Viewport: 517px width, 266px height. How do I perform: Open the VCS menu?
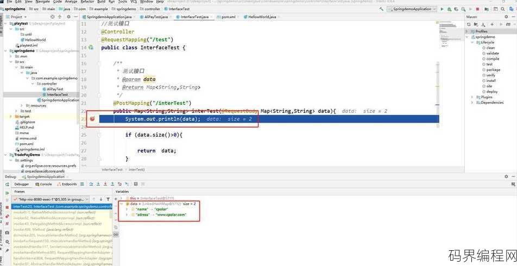(133, 2)
